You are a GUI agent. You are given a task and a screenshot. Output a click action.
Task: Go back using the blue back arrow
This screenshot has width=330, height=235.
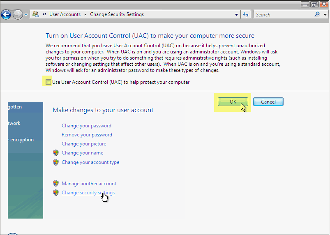coord(6,15)
